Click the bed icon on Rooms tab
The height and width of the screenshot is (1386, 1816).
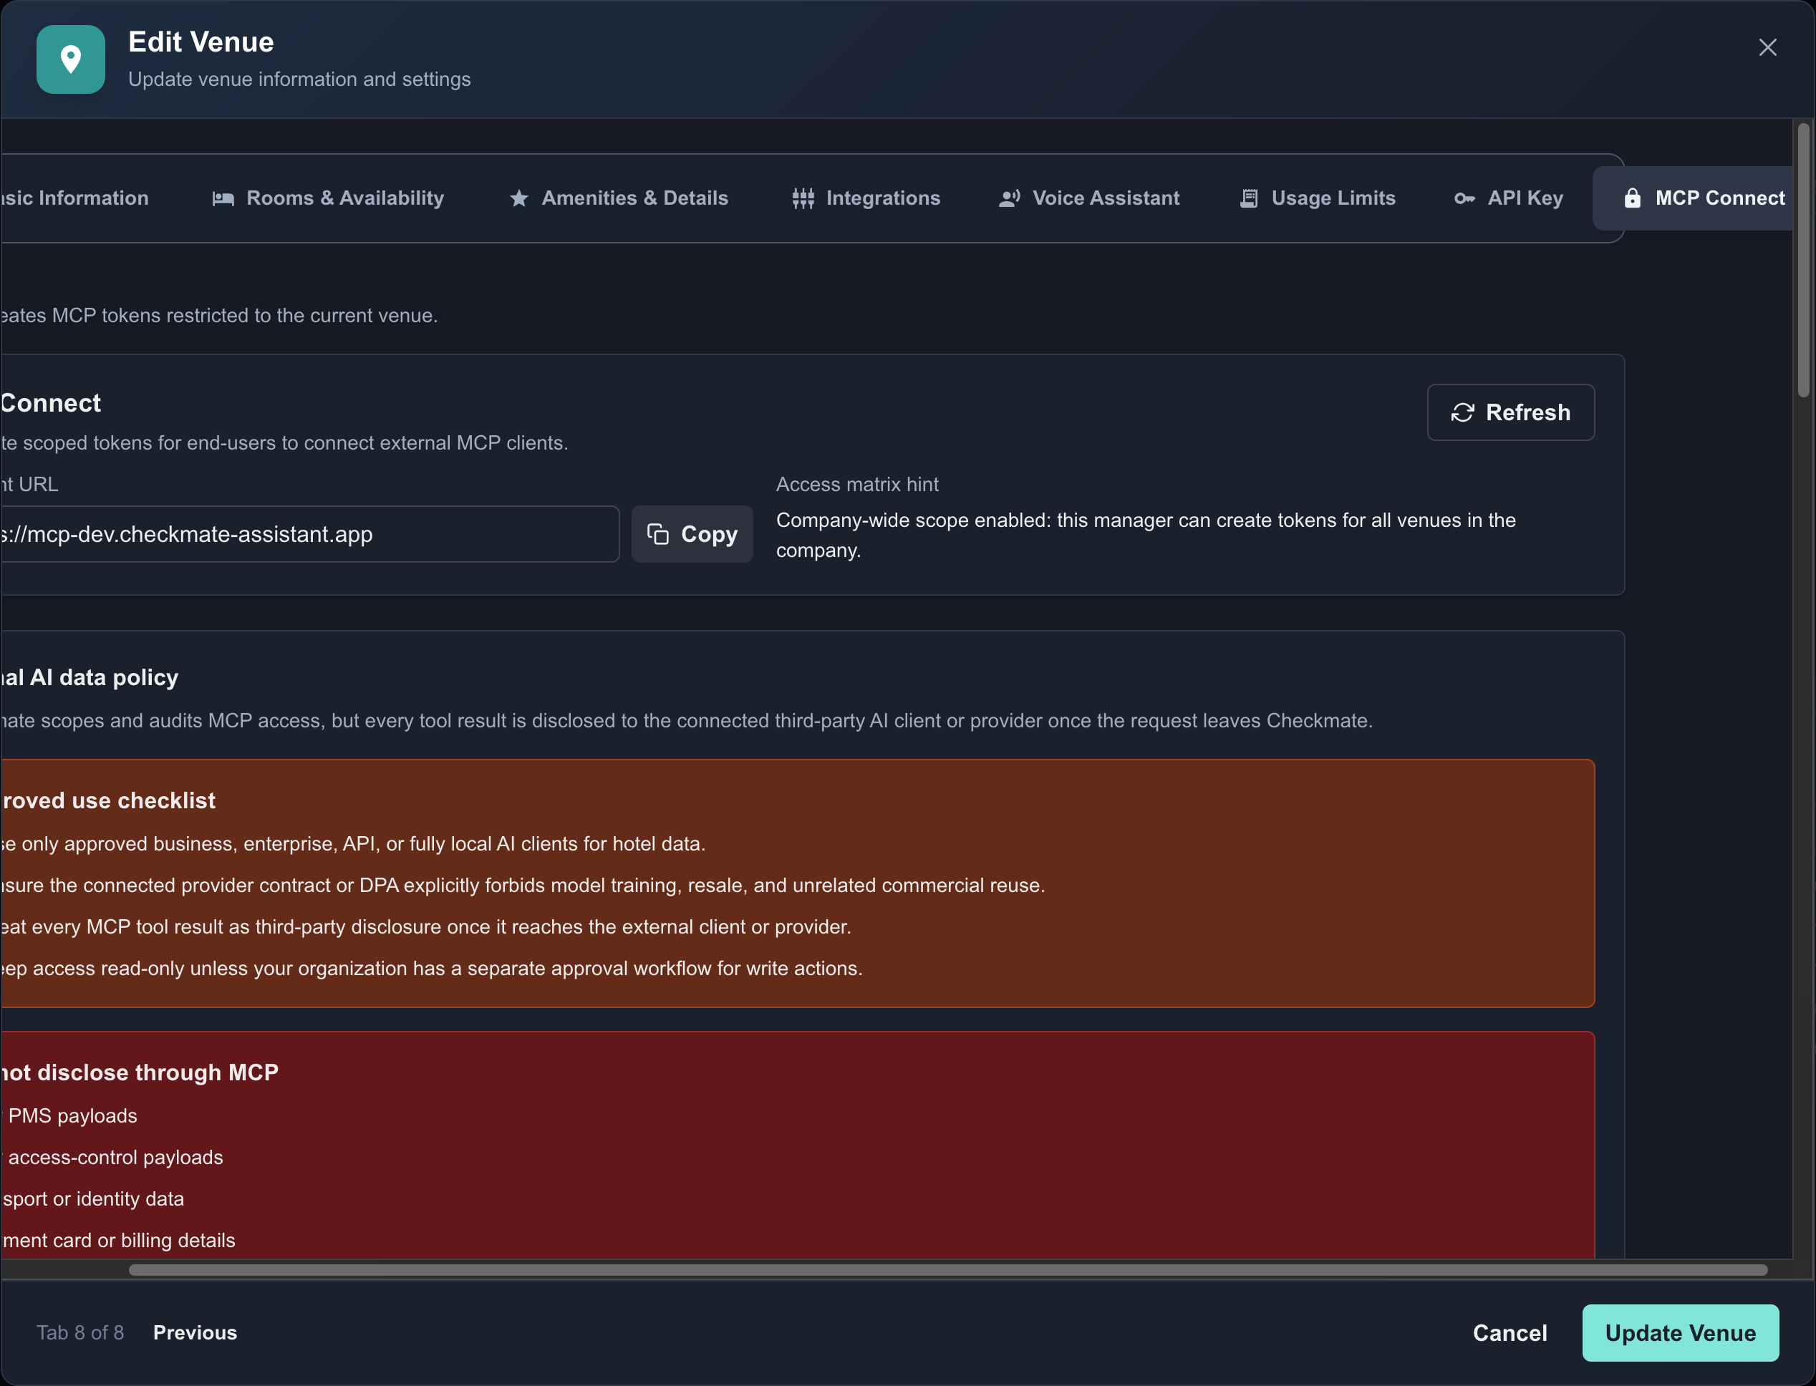[x=223, y=199]
